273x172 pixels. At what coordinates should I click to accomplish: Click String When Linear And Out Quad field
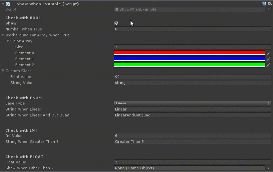coord(192,115)
